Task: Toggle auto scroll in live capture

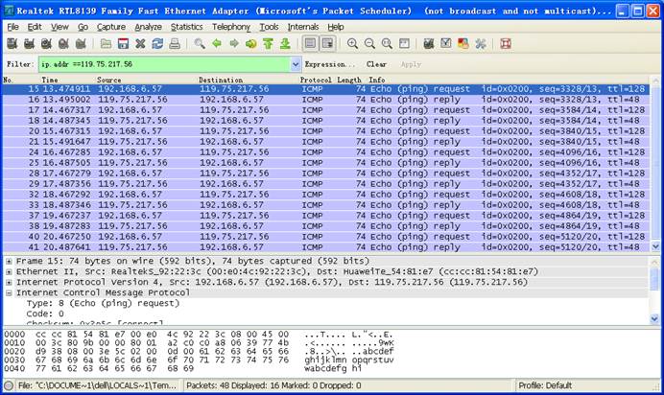Action: (327, 43)
